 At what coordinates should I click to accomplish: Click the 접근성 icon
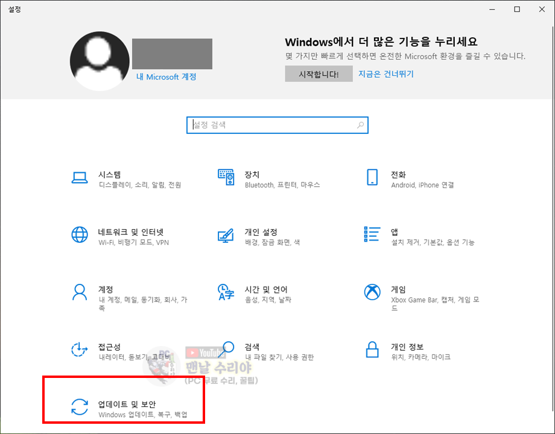(80, 350)
